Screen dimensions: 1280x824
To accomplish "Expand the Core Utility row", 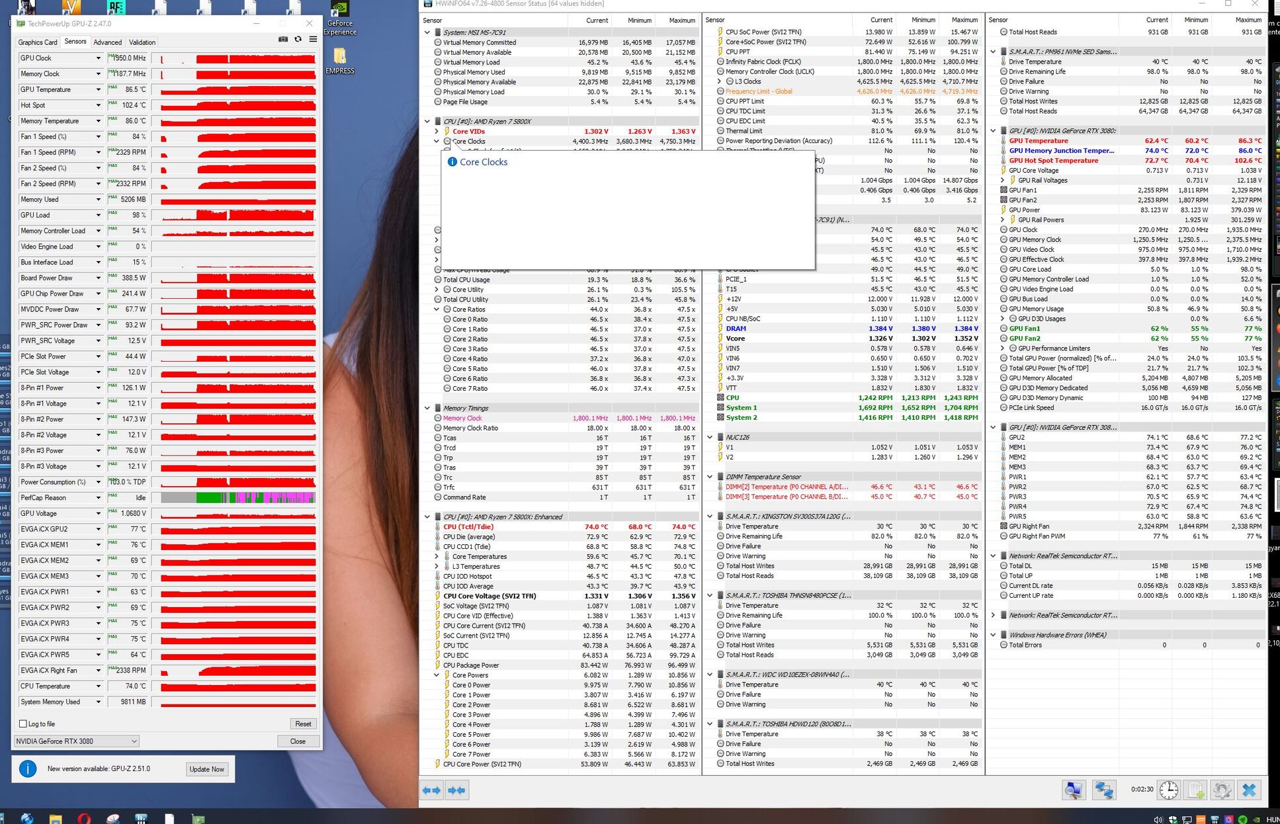I will (x=437, y=290).
